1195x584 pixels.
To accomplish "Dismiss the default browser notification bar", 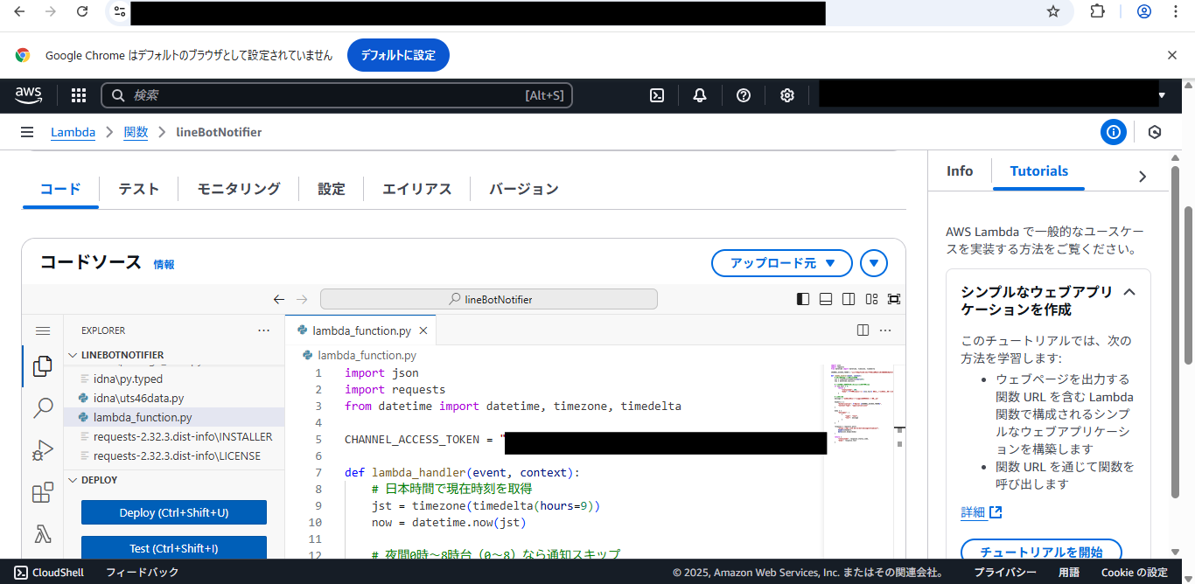I will (x=1172, y=55).
